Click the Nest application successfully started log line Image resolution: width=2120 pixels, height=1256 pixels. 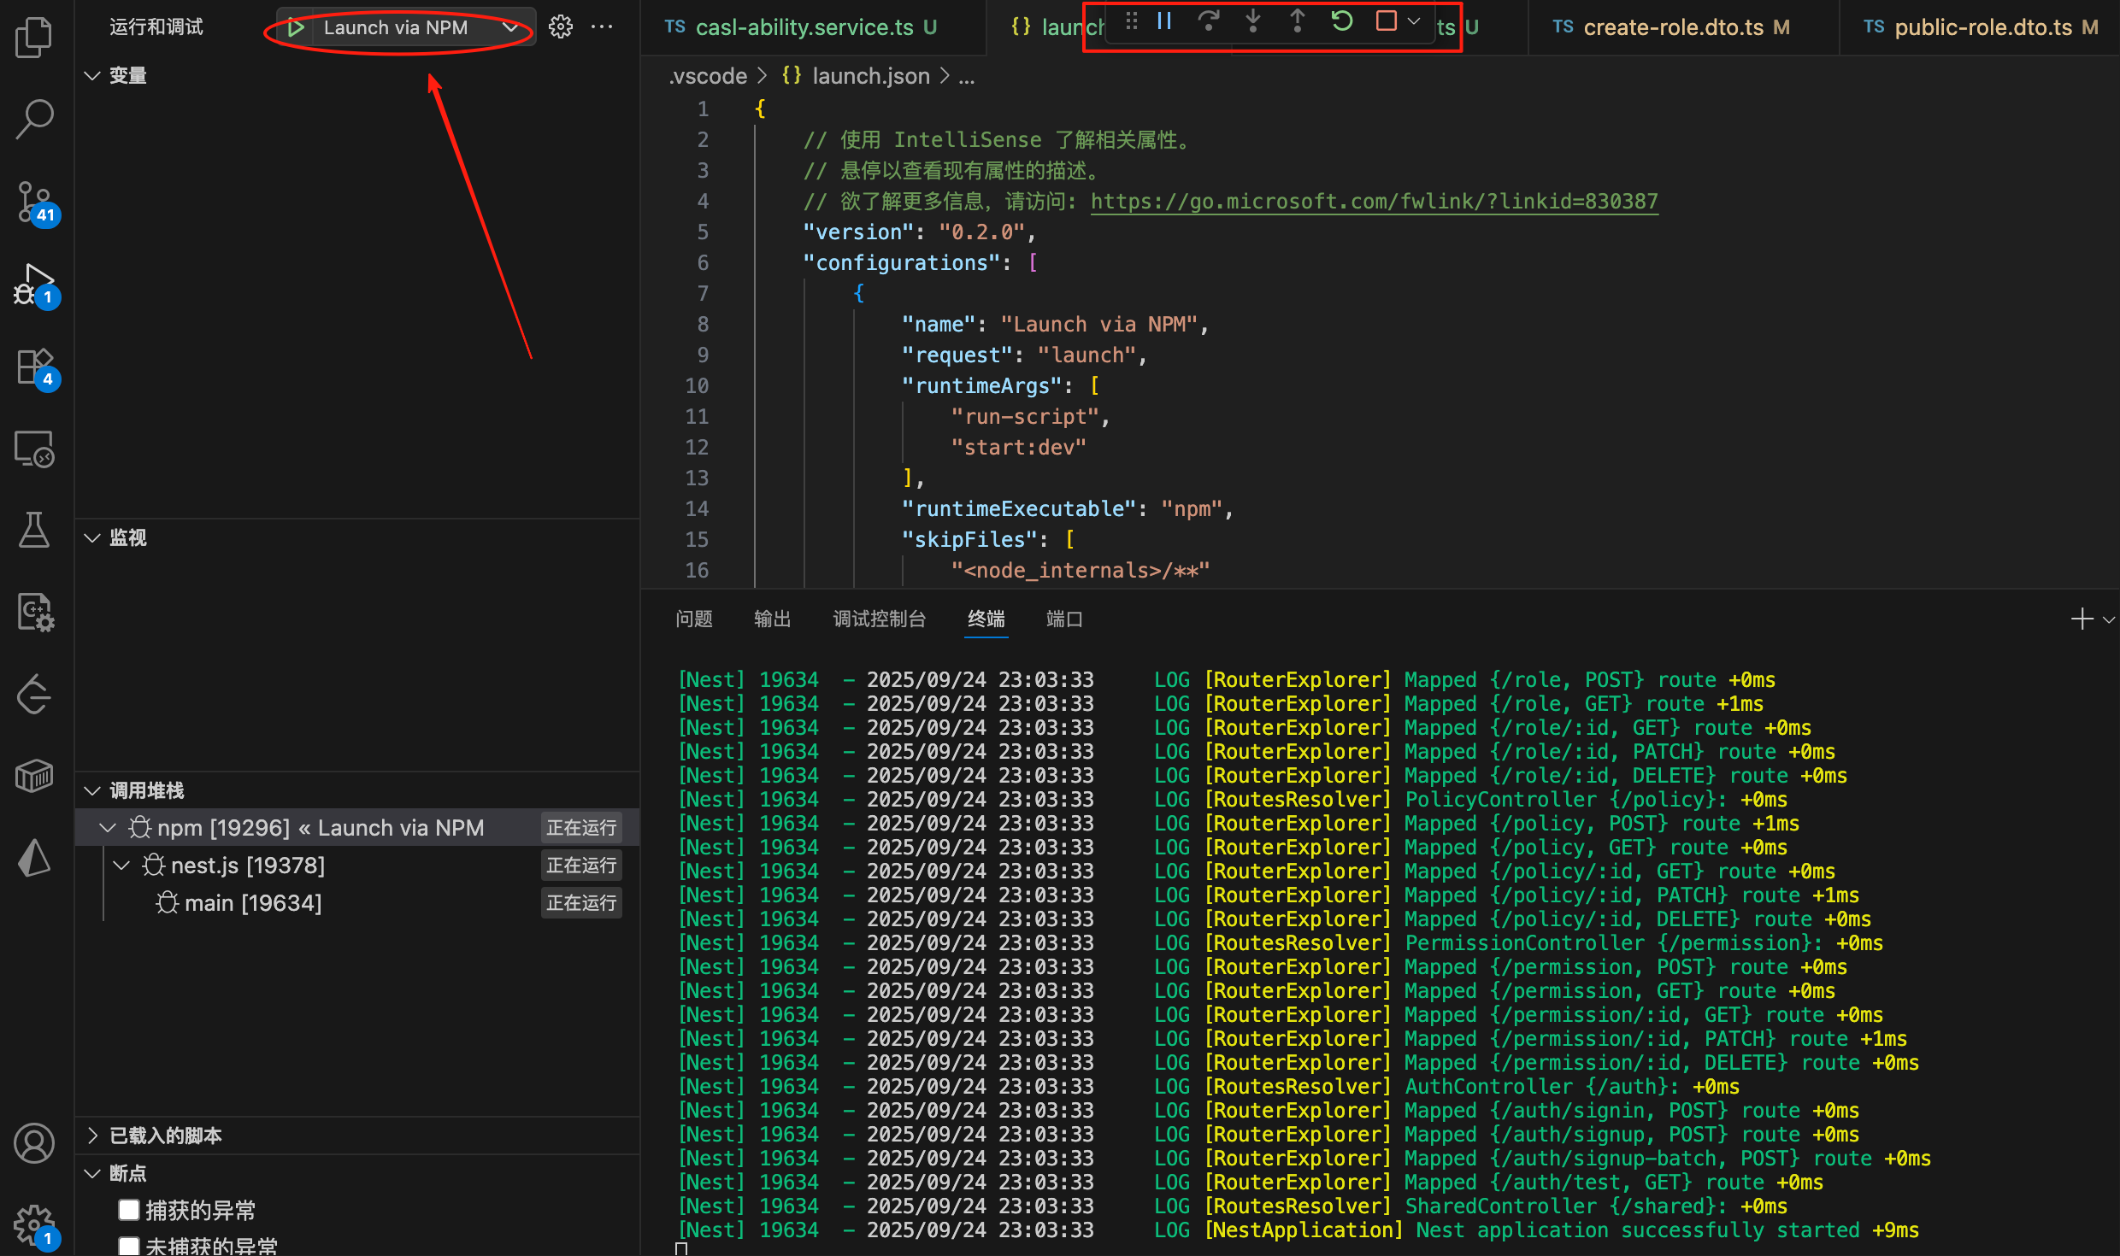tap(1298, 1230)
